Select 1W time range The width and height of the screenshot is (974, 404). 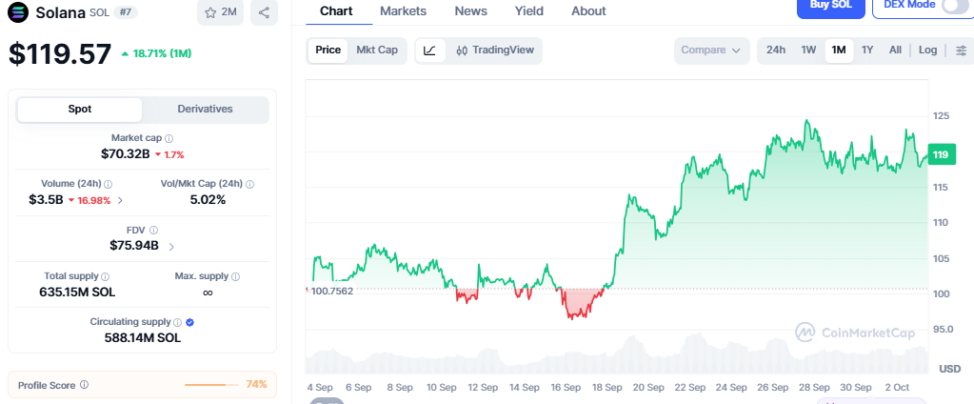point(808,50)
